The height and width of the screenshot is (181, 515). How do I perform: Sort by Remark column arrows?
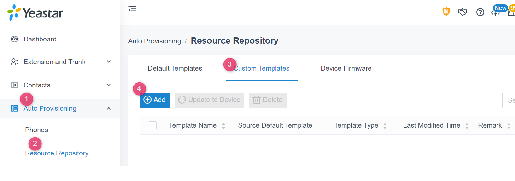(x=509, y=126)
